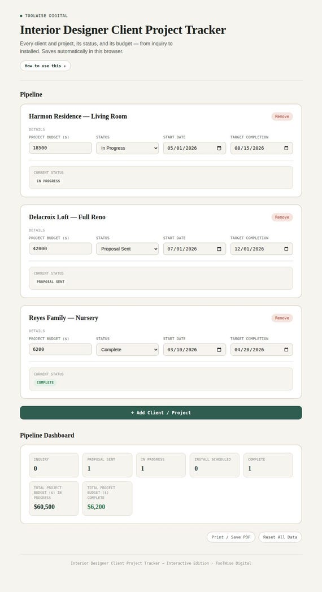Viewport: 322px width, 592px height.
Task: Remove the Delacroix Loft project
Action: point(282,217)
